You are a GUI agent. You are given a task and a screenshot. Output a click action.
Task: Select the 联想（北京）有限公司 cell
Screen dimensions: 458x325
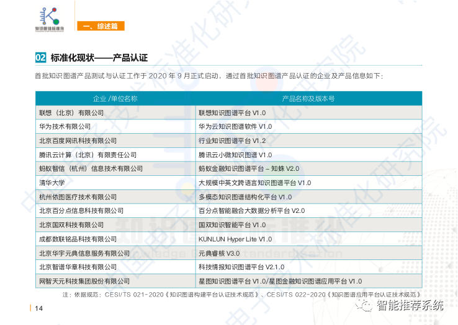(x=115, y=113)
